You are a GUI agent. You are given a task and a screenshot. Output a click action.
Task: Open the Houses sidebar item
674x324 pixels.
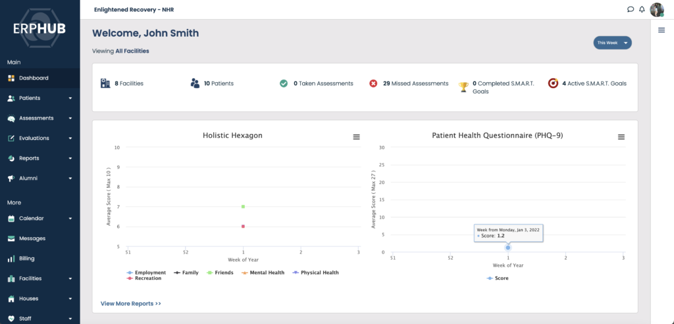(40, 298)
